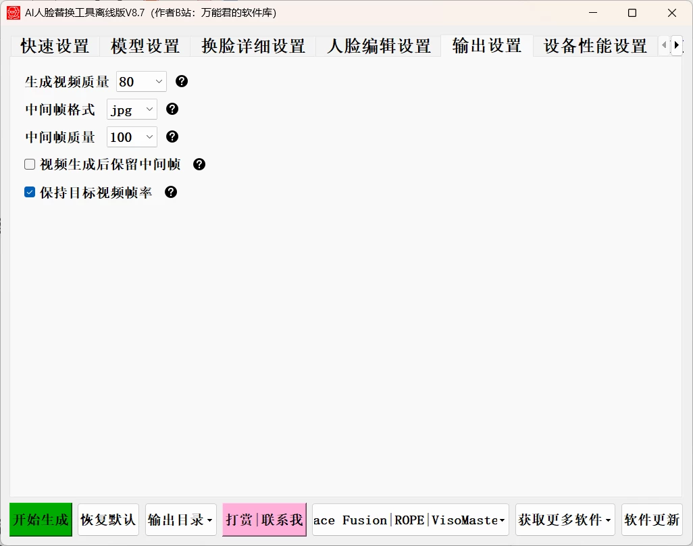Click the 打赏|联系我 pink support button
Image resolution: width=693 pixels, height=546 pixels.
point(263,520)
